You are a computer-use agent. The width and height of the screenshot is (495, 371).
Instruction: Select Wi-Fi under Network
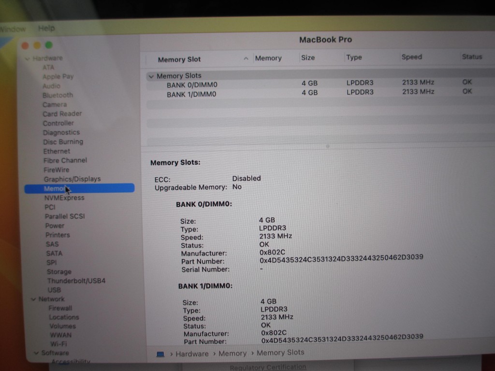58,344
